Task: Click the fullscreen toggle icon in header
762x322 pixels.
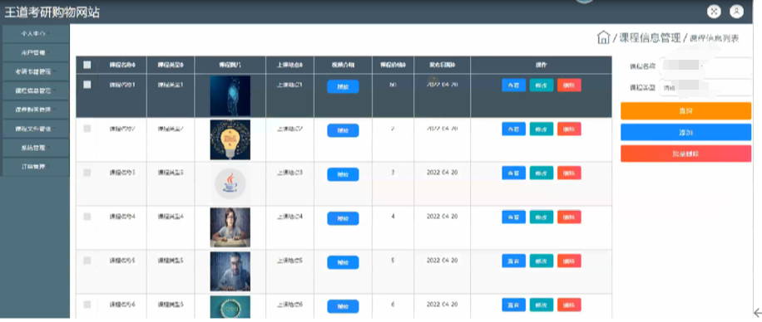Action: (x=714, y=12)
